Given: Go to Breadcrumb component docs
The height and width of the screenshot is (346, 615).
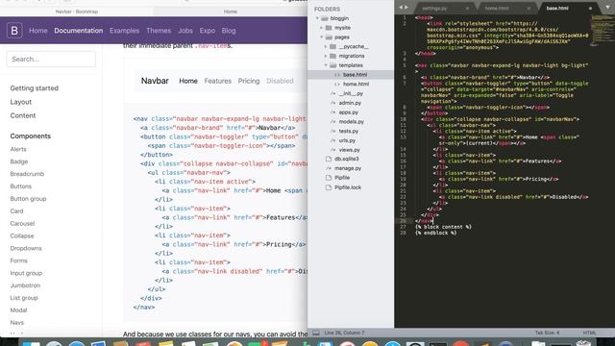Looking at the screenshot, I should click(x=27, y=174).
